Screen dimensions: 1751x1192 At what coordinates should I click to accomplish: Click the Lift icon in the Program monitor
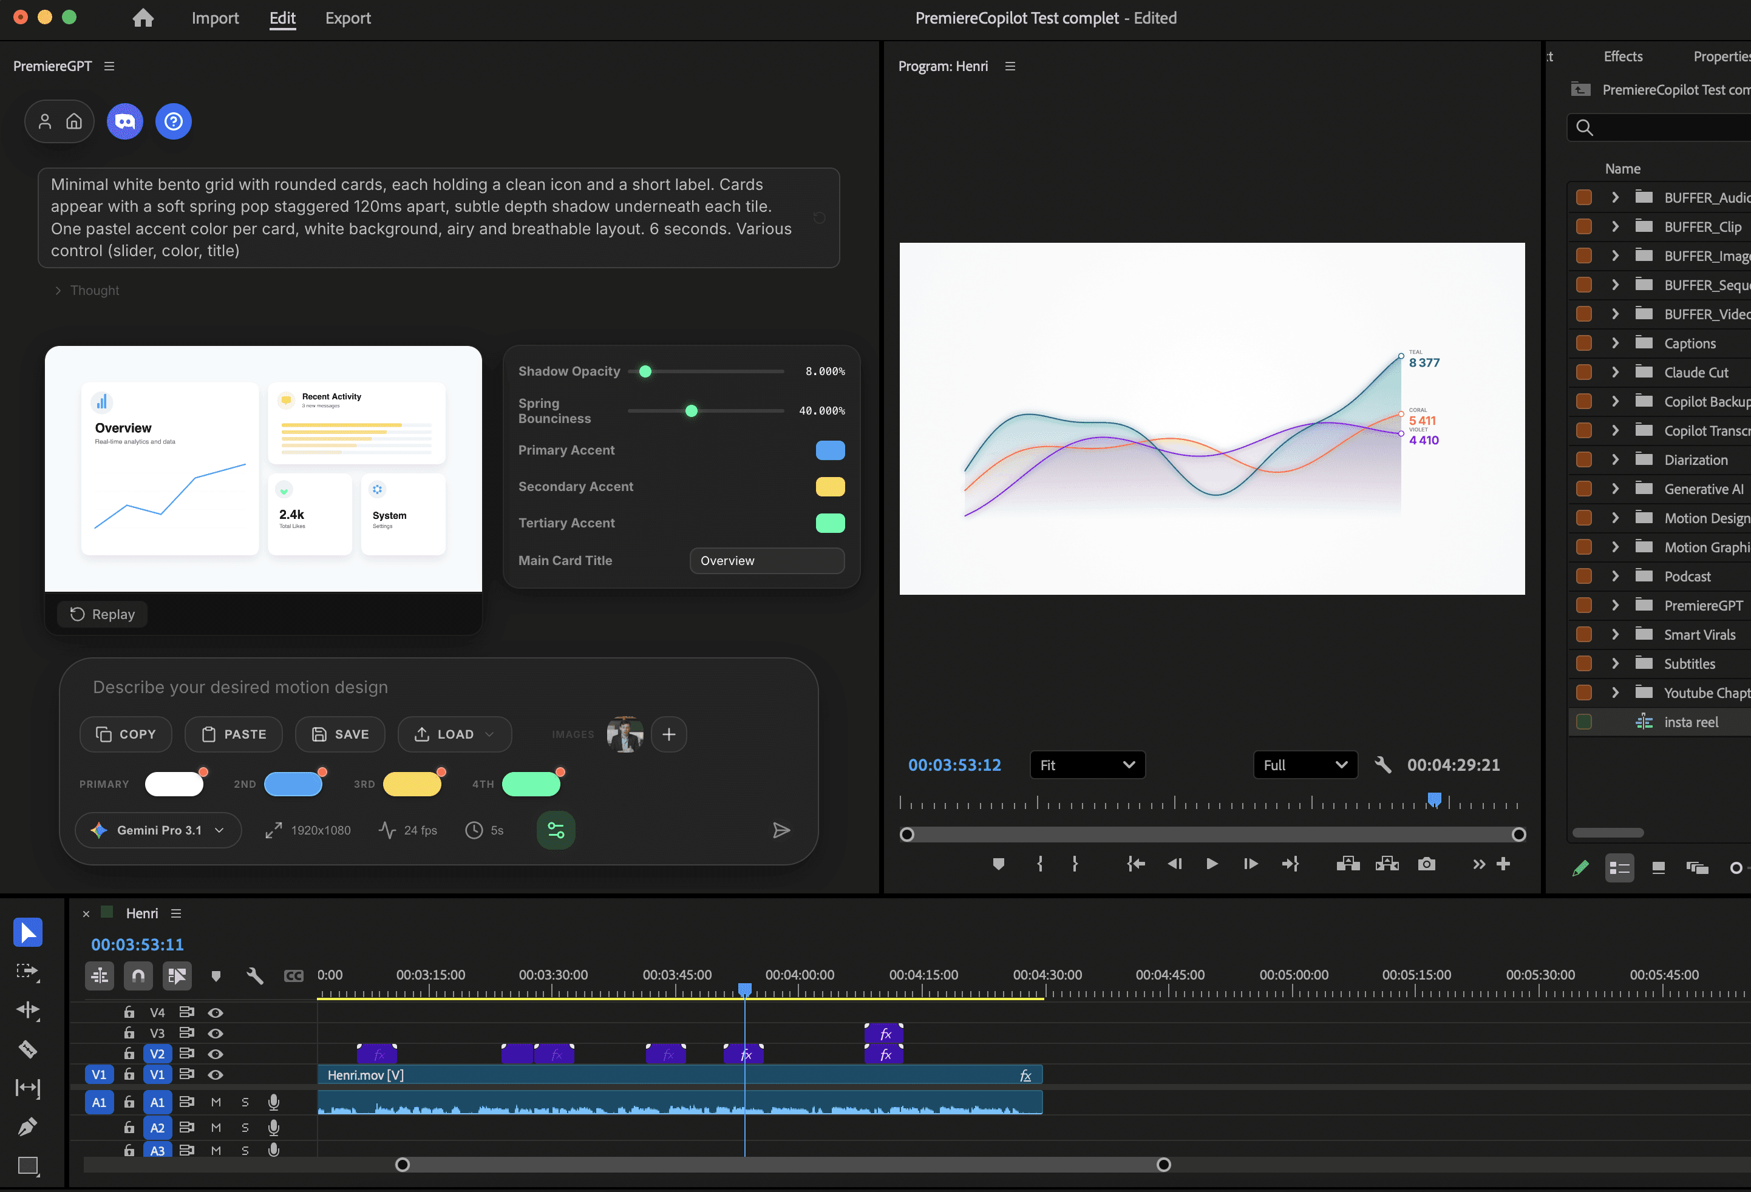tap(1348, 864)
